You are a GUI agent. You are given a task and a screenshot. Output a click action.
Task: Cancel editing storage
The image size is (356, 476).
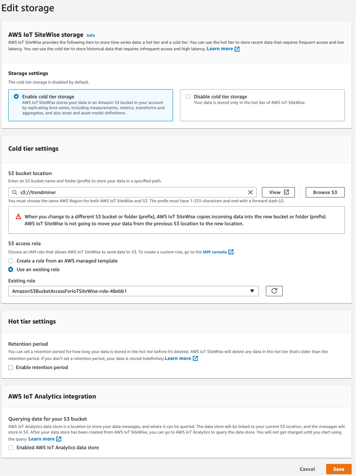308,469
